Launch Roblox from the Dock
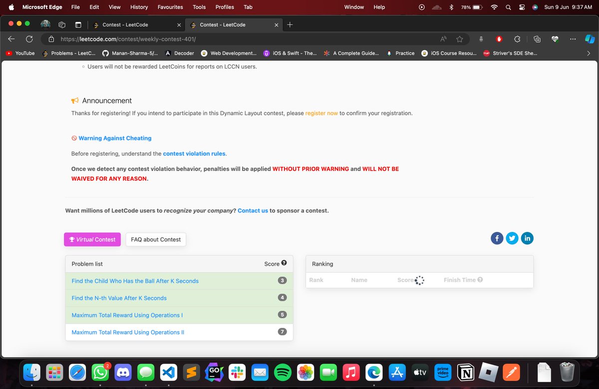This screenshot has width=599, height=389. 488,372
